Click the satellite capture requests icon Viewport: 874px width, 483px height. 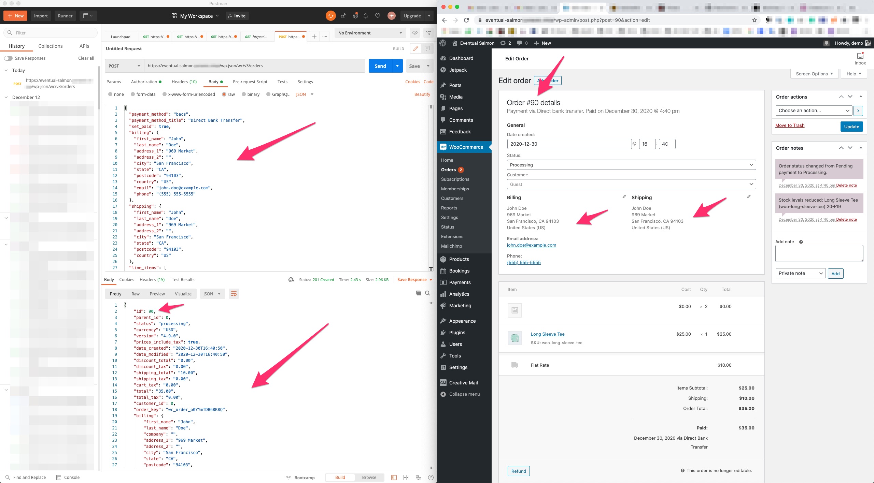(343, 16)
